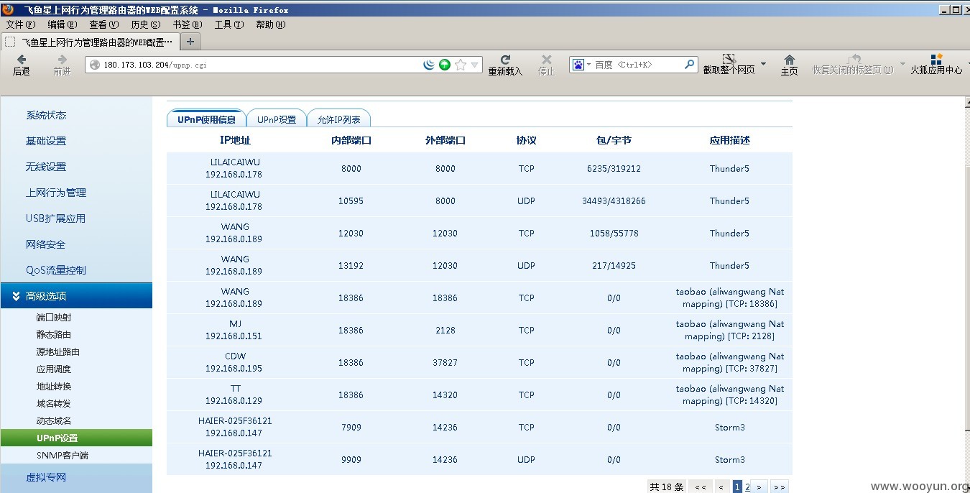
Task: Open QoS流量控制 in sidebar
Action: point(56,270)
